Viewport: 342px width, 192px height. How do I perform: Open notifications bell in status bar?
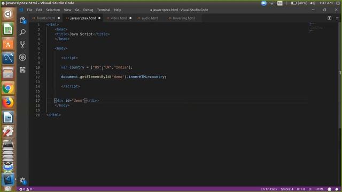(x=337, y=189)
